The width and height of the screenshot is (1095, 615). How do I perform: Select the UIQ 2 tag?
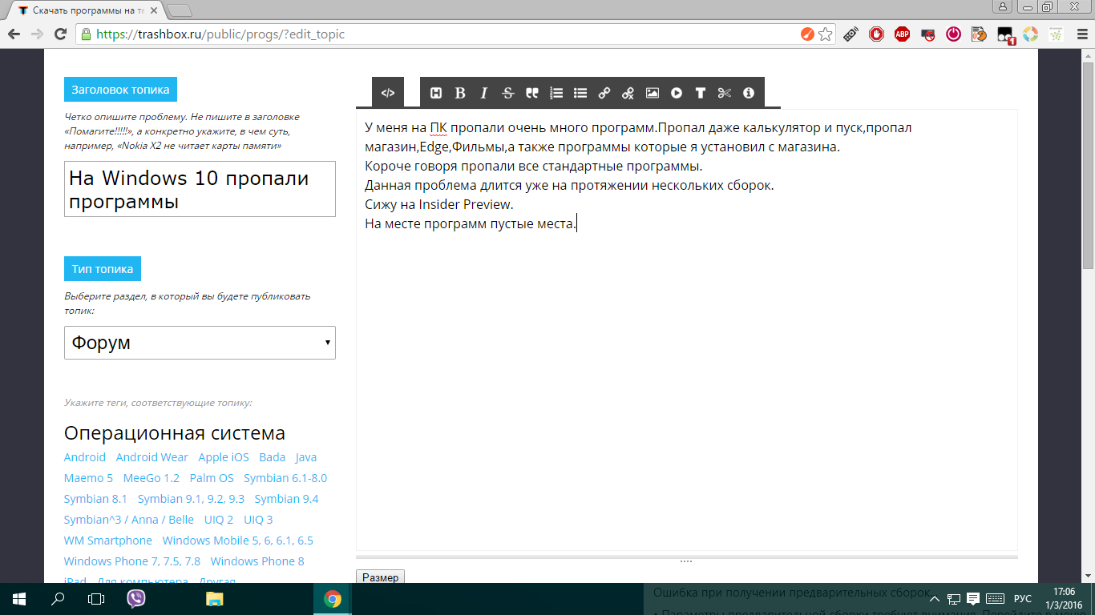point(219,520)
